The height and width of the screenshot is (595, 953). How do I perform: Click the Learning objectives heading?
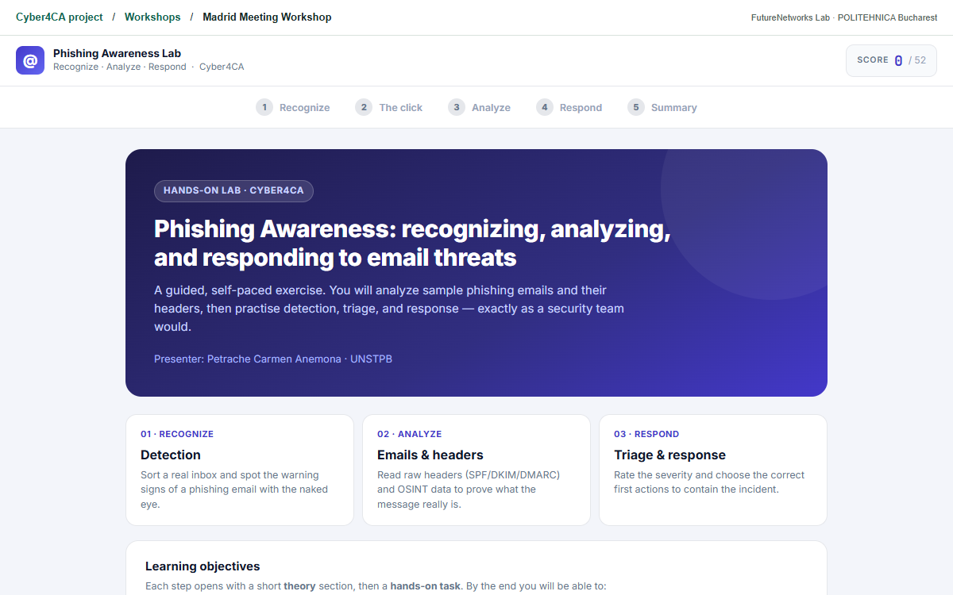click(x=203, y=566)
